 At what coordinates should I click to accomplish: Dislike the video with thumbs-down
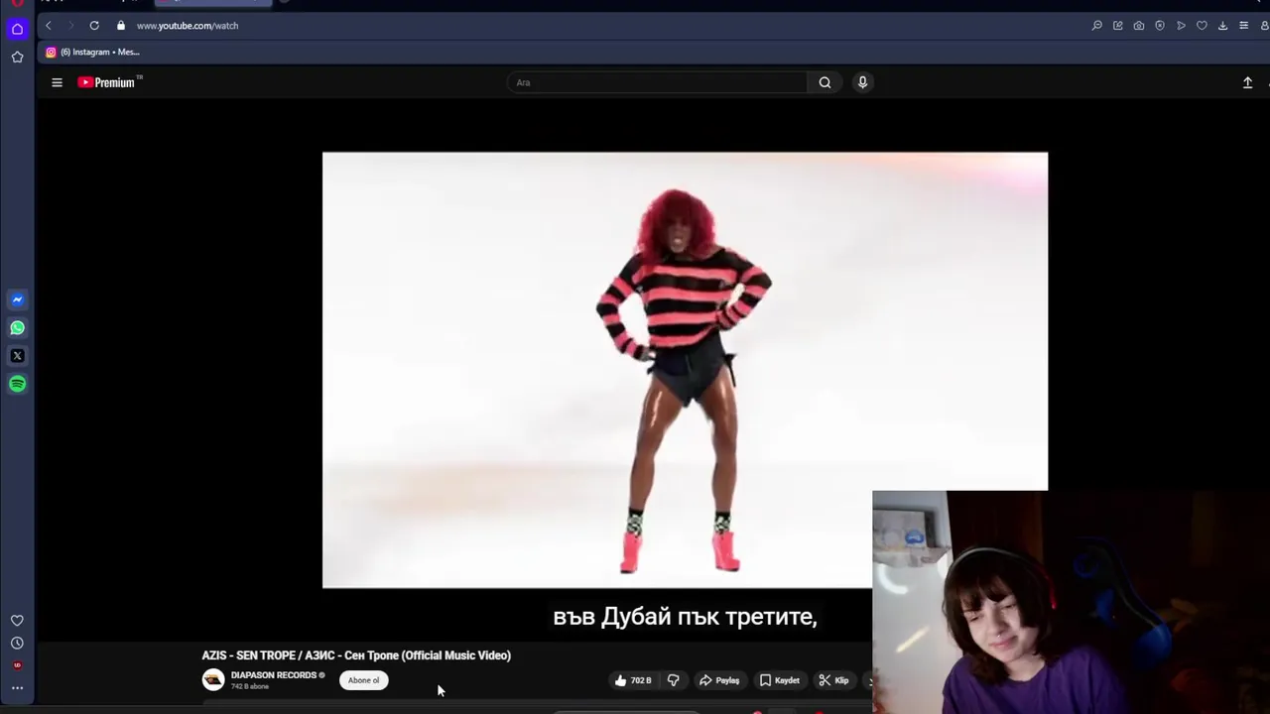pos(674,680)
